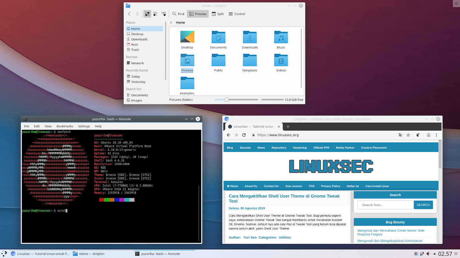Viewport: 460px width, 258px height.
Task: Go forward in Dolphin file manager
Action: (137, 14)
